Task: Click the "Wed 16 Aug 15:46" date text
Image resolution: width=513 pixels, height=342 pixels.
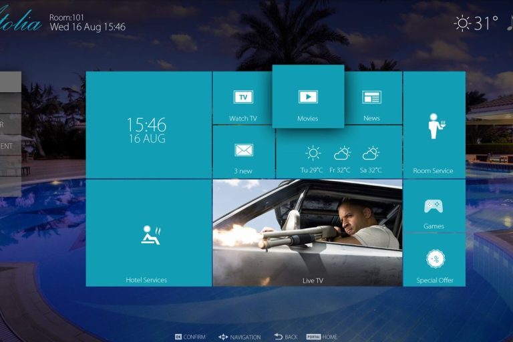Action: [88, 27]
